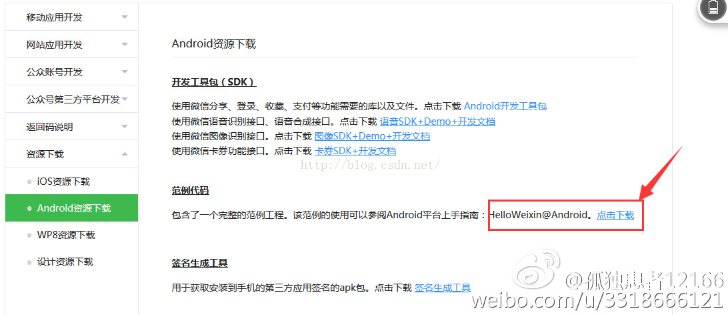The width and height of the screenshot is (728, 315).
Task: Download the 签名生成工具 link
Action: click(x=443, y=288)
